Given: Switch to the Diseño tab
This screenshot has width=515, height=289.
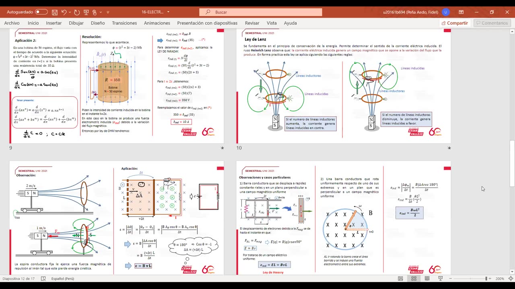Looking at the screenshot, I should pos(98,23).
